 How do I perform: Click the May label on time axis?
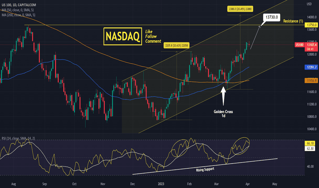[x=275, y=184]
